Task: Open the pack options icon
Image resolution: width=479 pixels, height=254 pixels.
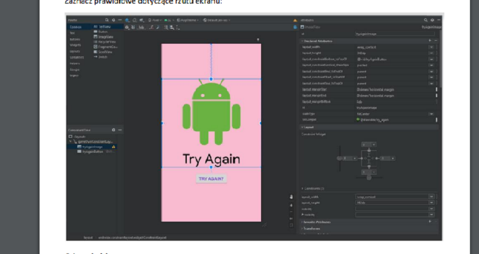Action: point(166,28)
